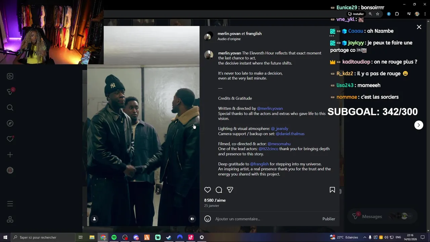Open the @tt22cinco mention
This screenshot has width=430, height=242.
(x=268, y=149)
